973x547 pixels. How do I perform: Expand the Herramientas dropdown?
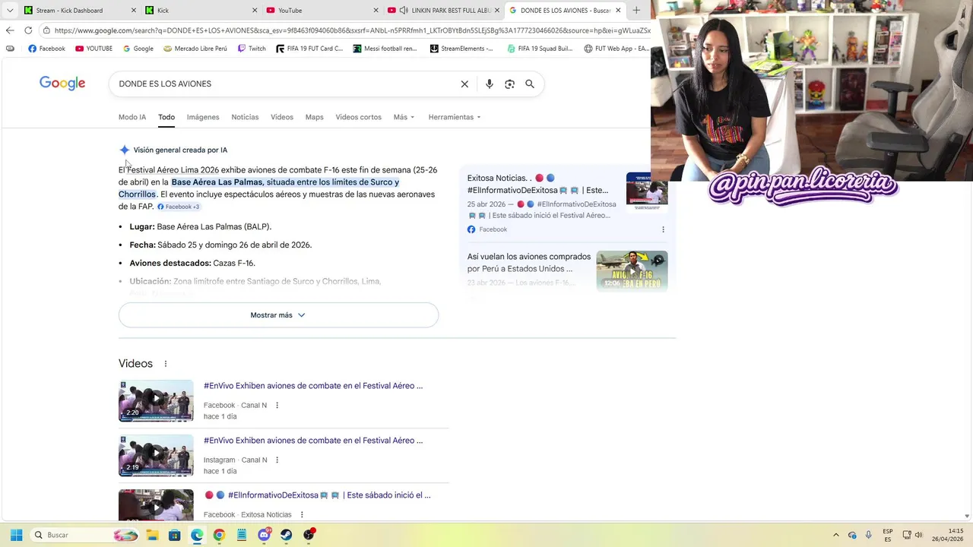(455, 117)
